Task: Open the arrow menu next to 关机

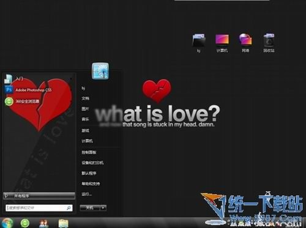Action: (x=103, y=208)
